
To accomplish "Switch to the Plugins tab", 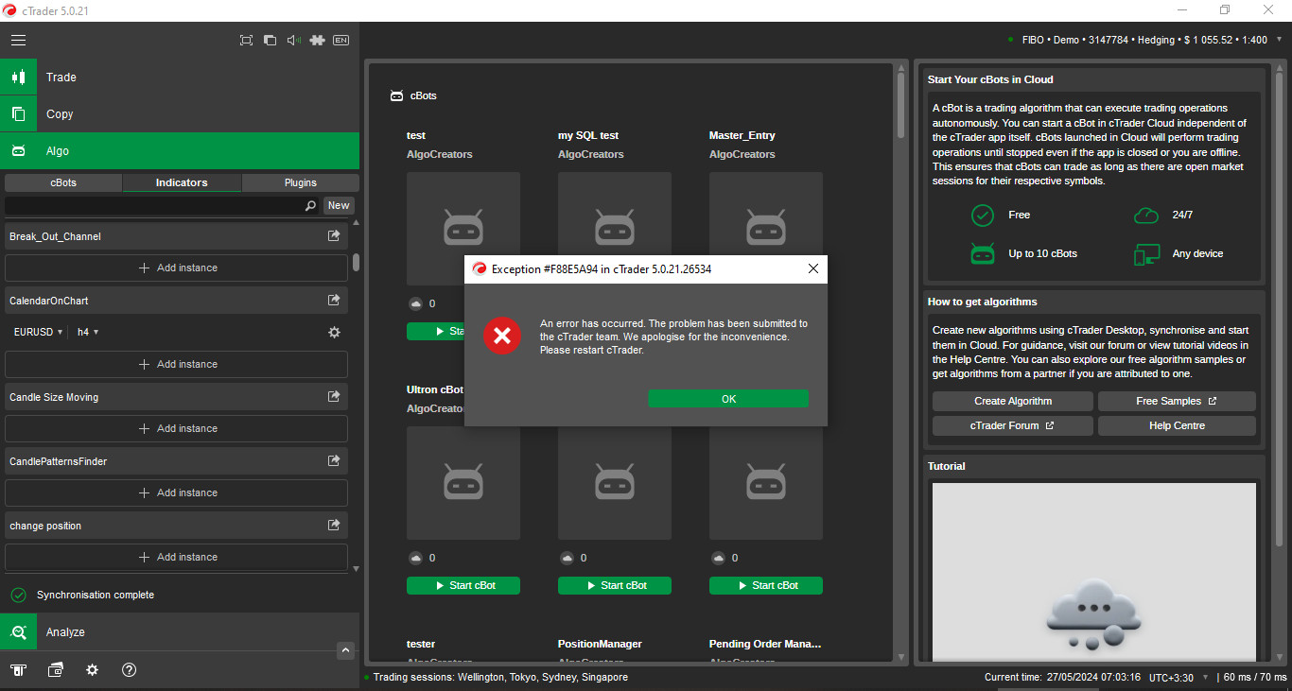I will (301, 182).
